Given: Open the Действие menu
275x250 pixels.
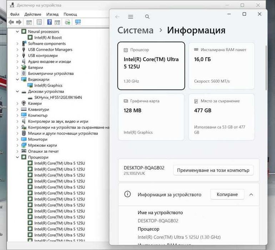Looking at the screenshot, I should (33, 14).
